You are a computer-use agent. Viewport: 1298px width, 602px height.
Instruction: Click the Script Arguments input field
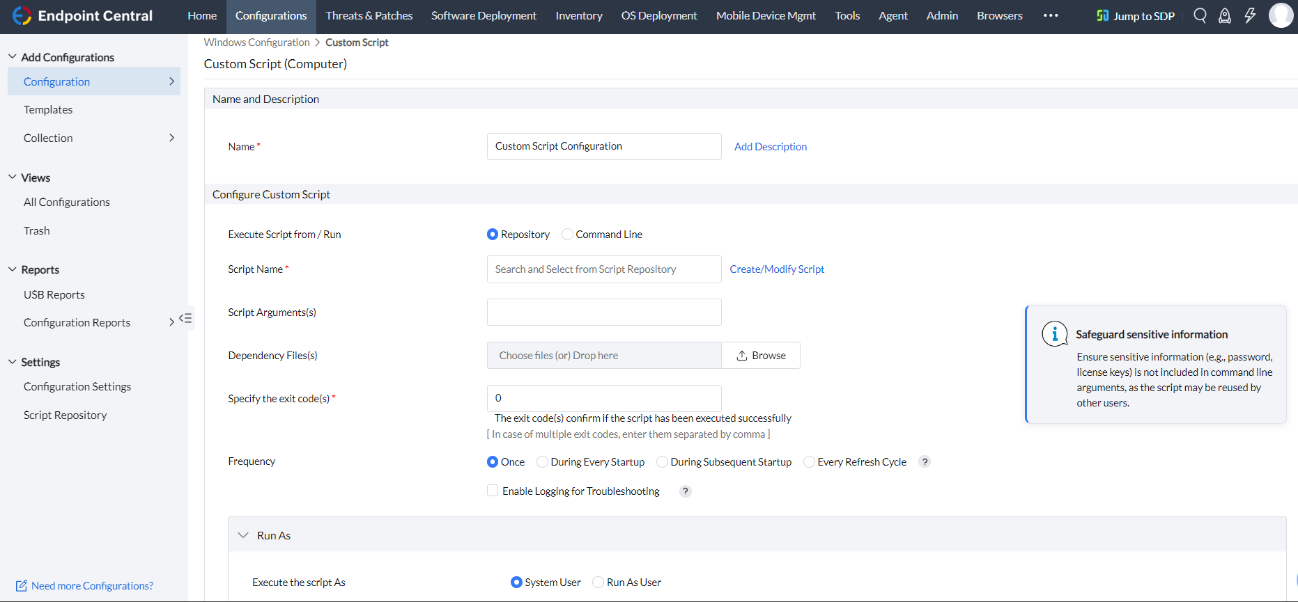[x=604, y=312]
